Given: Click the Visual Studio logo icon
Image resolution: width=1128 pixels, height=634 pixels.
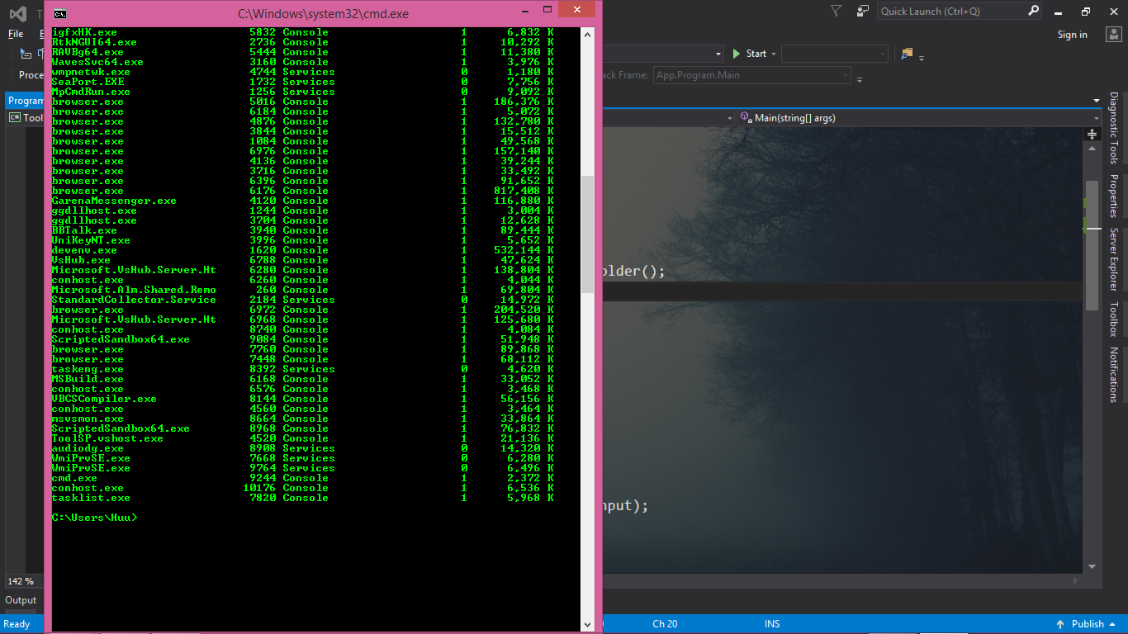Looking at the screenshot, I should click(16, 14).
